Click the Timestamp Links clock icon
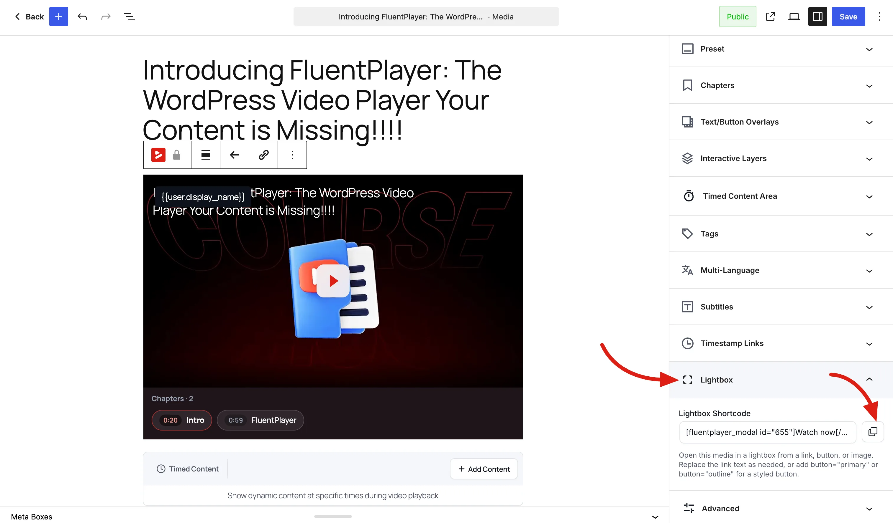The image size is (893, 523). [x=687, y=343]
